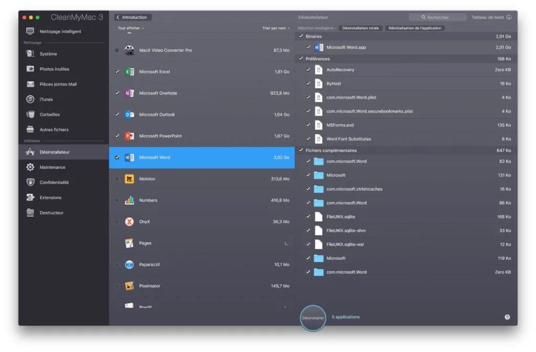Uncheck the Microsoft Word checkbox

(x=117, y=157)
